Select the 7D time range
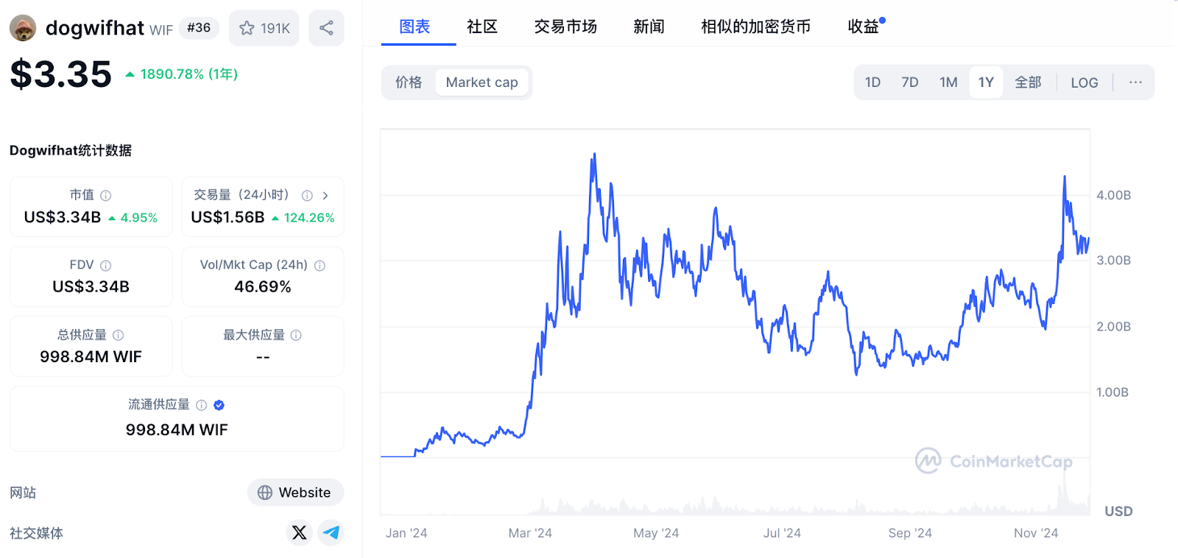The image size is (1178, 558). pyautogui.click(x=910, y=82)
